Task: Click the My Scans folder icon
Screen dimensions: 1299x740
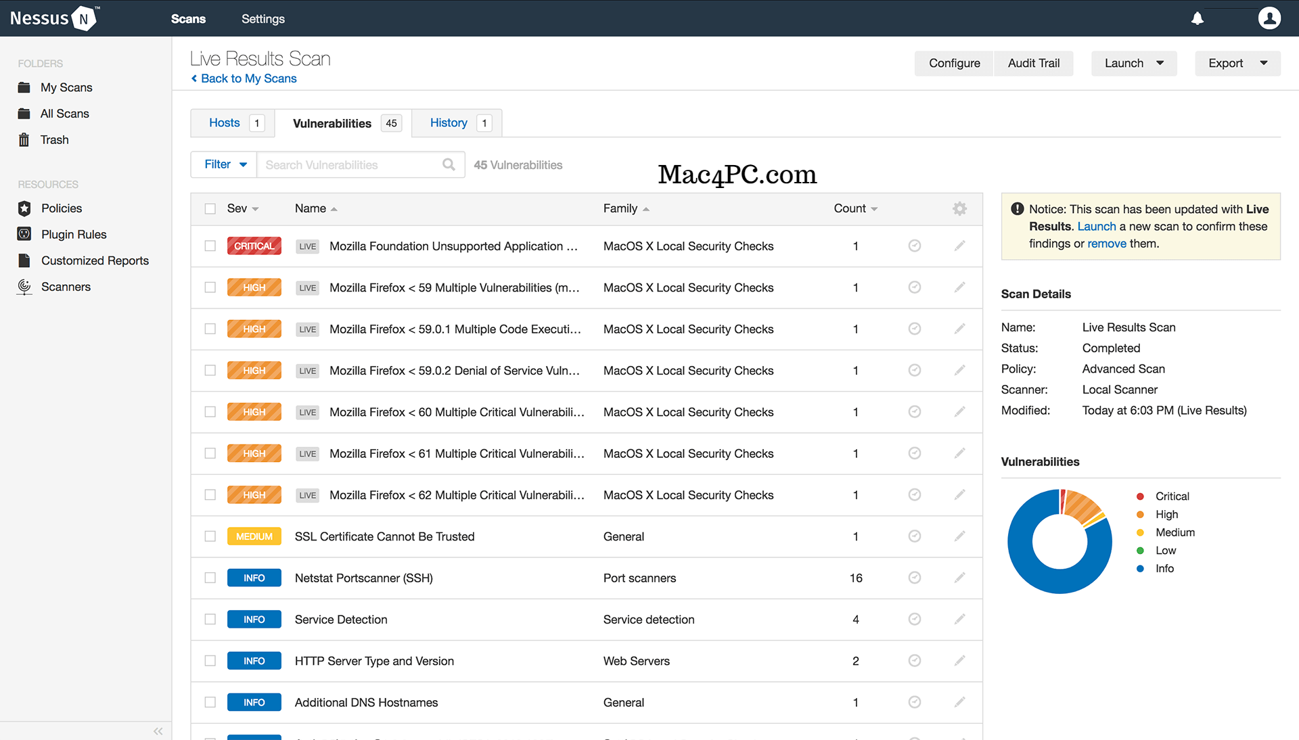Action: coord(24,87)
